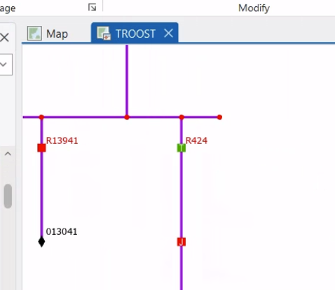Image resolution: width=335 pixels, height=290 pixels.
Task: Click the 013041 label
Action: (62, 232)
